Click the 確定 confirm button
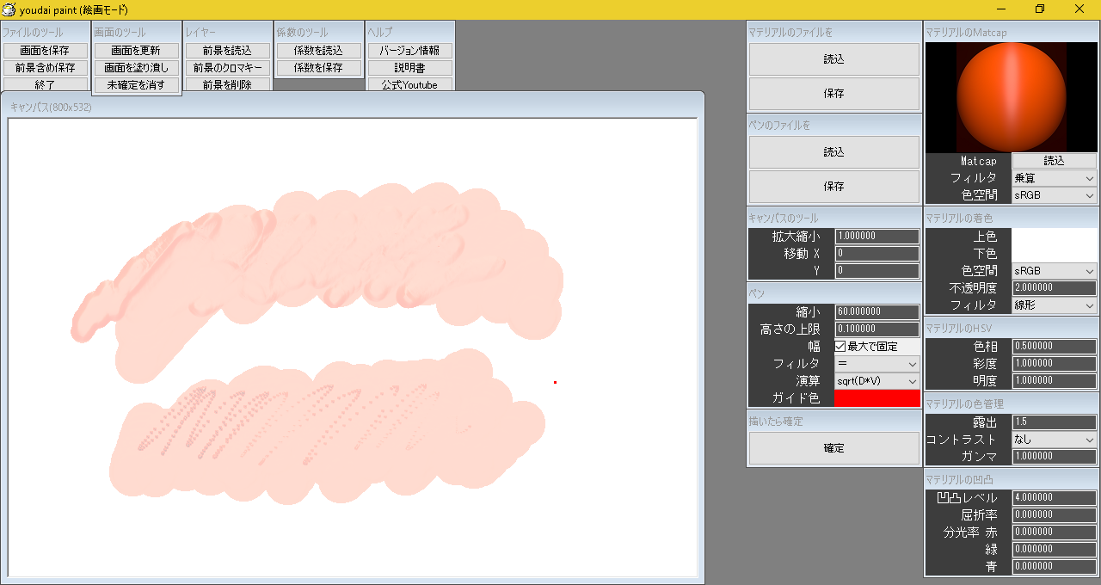Viewport: 1101px width, 585px height. (x=833, y=448)
